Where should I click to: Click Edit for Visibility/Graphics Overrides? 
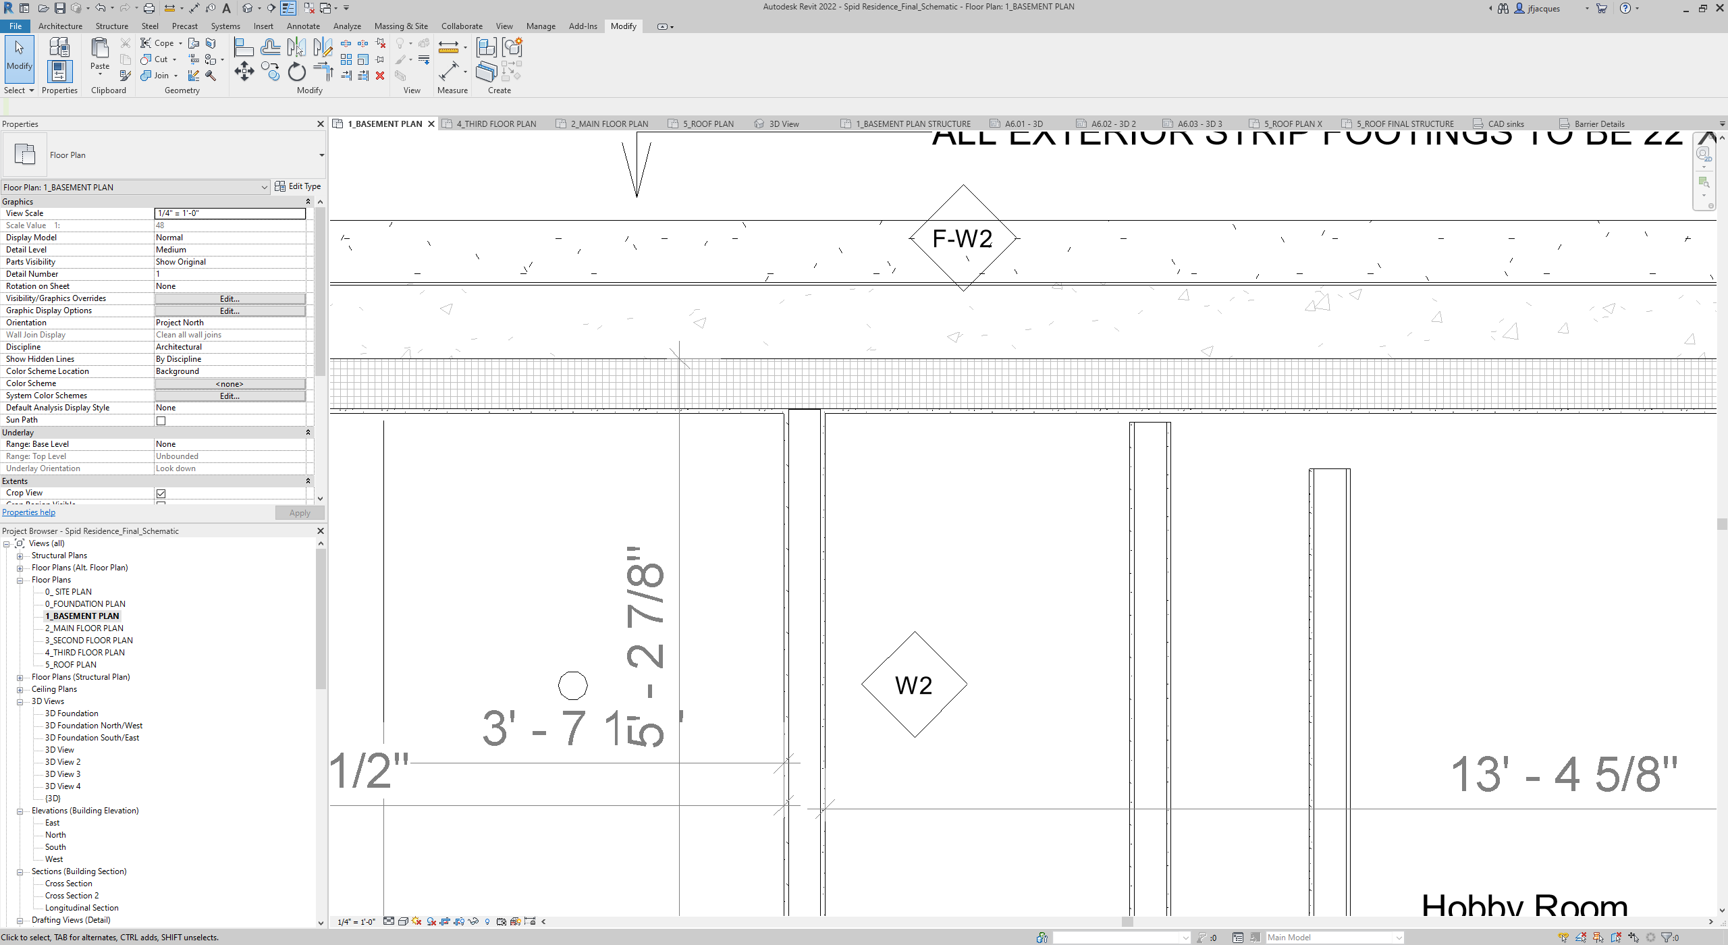tap(230, 299)
